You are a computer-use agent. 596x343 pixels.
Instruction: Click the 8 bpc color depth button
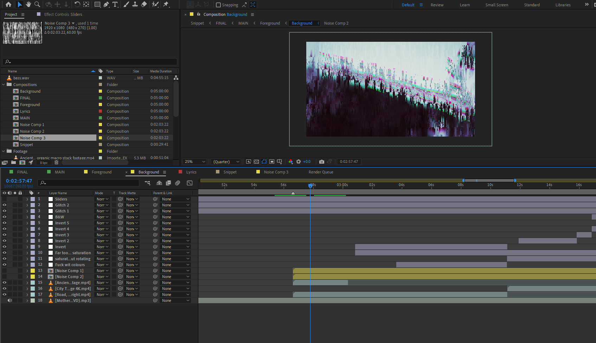tap(44, 163)
